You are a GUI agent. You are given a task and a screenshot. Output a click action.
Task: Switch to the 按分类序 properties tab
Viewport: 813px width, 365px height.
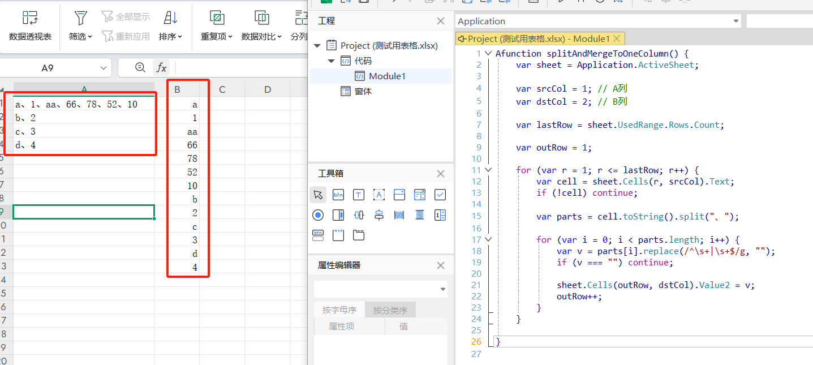coord(390,310)
